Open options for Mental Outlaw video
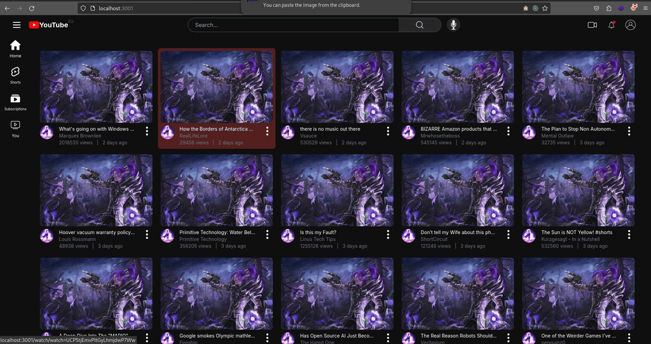The width and height of the screenshot is (651, 344). pos(629,131)
